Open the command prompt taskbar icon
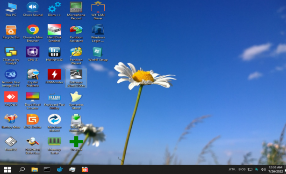 (47, 169)
